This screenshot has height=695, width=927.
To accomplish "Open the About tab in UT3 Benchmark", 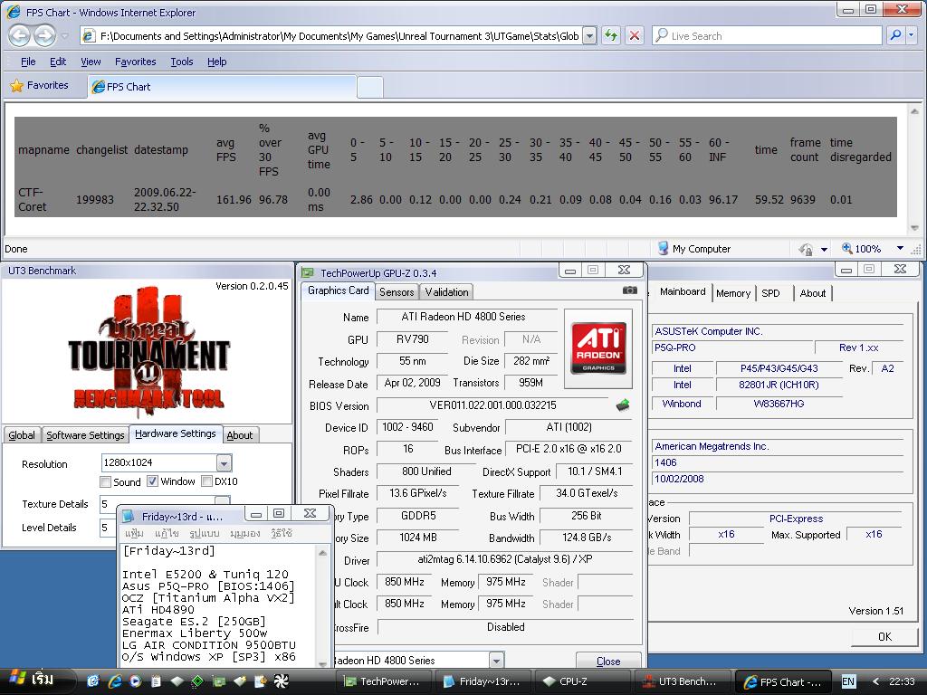I will [x=239, y=435].
